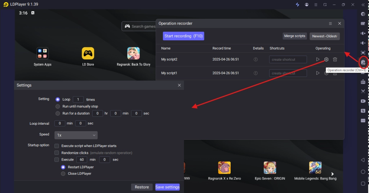Viewport: 369px width, 193px height.
Task: Enable Execute script when LDPlayer starts
Action: pos(57,146)
